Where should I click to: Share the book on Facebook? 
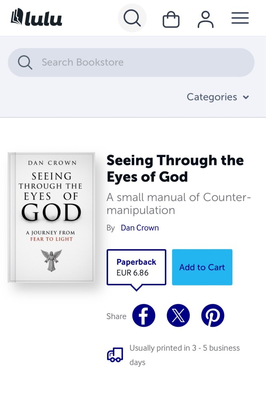[144, 316]
